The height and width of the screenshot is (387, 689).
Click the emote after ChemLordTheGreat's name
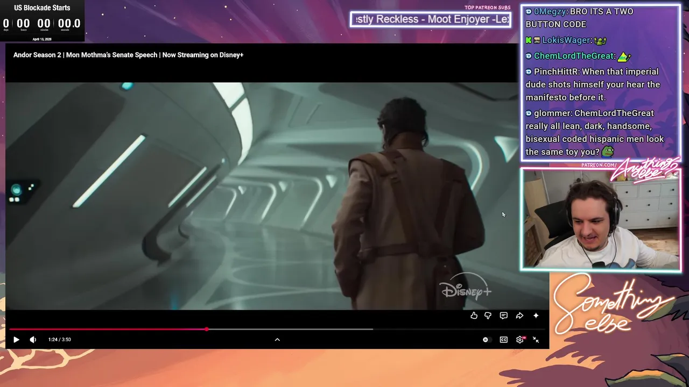coord(623,56)
